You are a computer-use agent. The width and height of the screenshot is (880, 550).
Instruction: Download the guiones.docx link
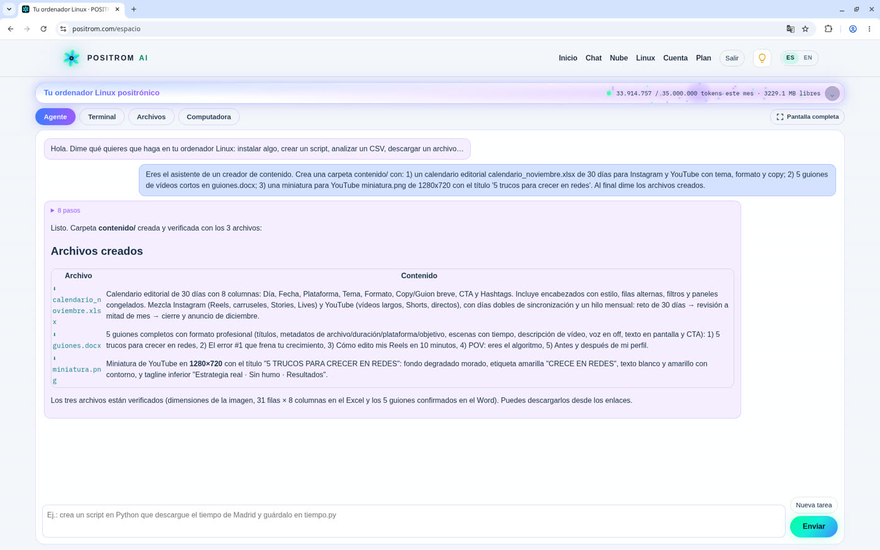click(77, 346)
